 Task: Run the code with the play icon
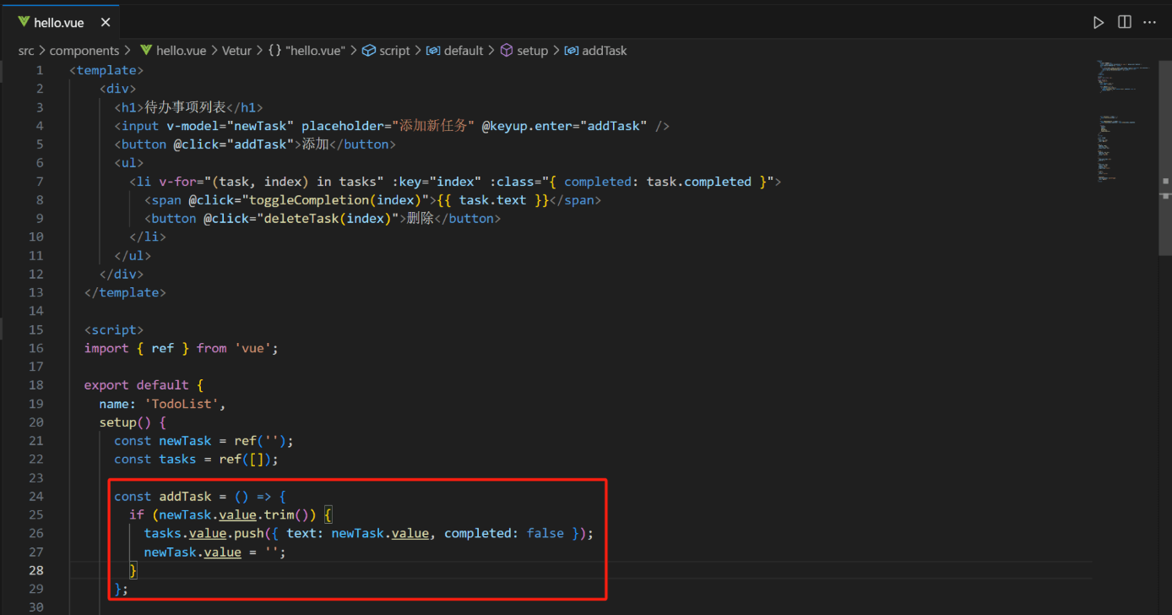[x=1098, y=23]
